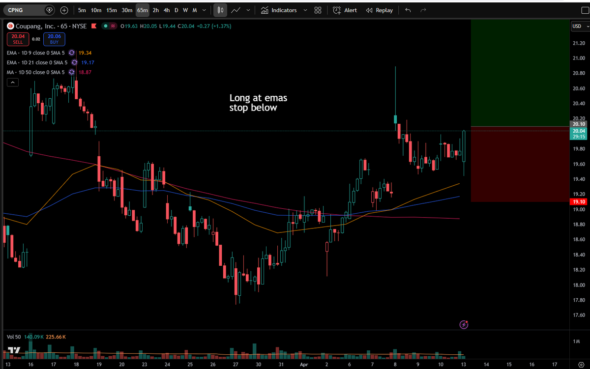Click the TradingView logo in chart corner
Viewport: 590px width, 369px height.
pyautogui.click(x=14, y=350)
